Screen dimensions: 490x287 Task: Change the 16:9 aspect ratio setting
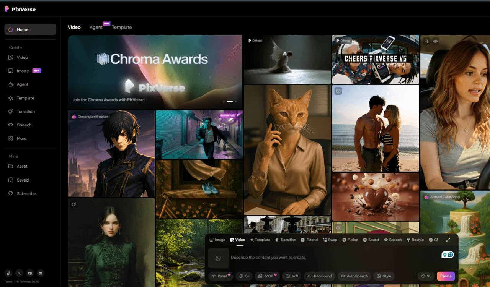pyautogui.click(x=292, y=276)
